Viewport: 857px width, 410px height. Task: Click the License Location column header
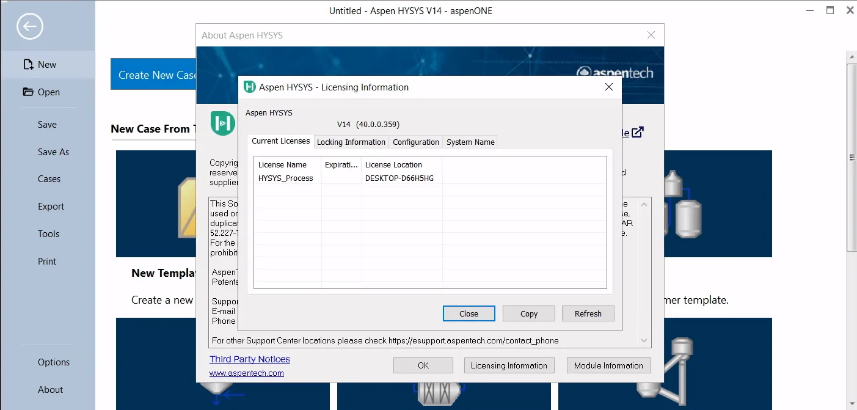(402, 164)
